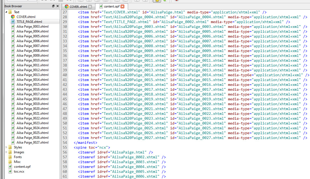This screenshot has width=310, height=179.
Task: Select Ailsa Paige_0014.xhtml in the tree
Action: coord(32,80)
